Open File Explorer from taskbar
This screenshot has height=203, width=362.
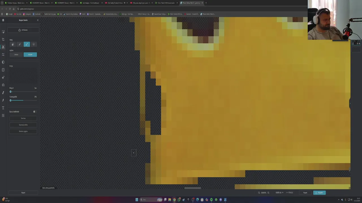pos(170,200)
